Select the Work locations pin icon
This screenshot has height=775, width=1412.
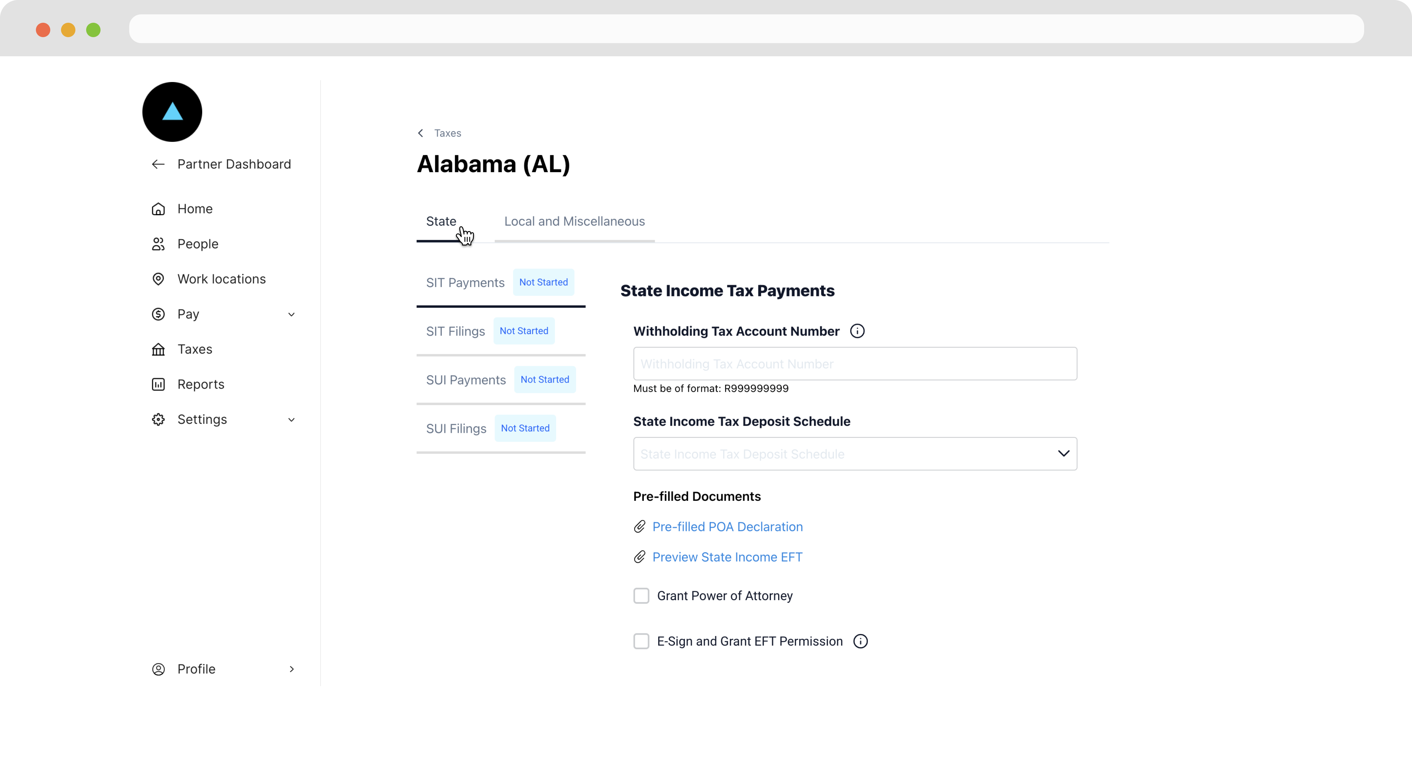tap(159, 279)
